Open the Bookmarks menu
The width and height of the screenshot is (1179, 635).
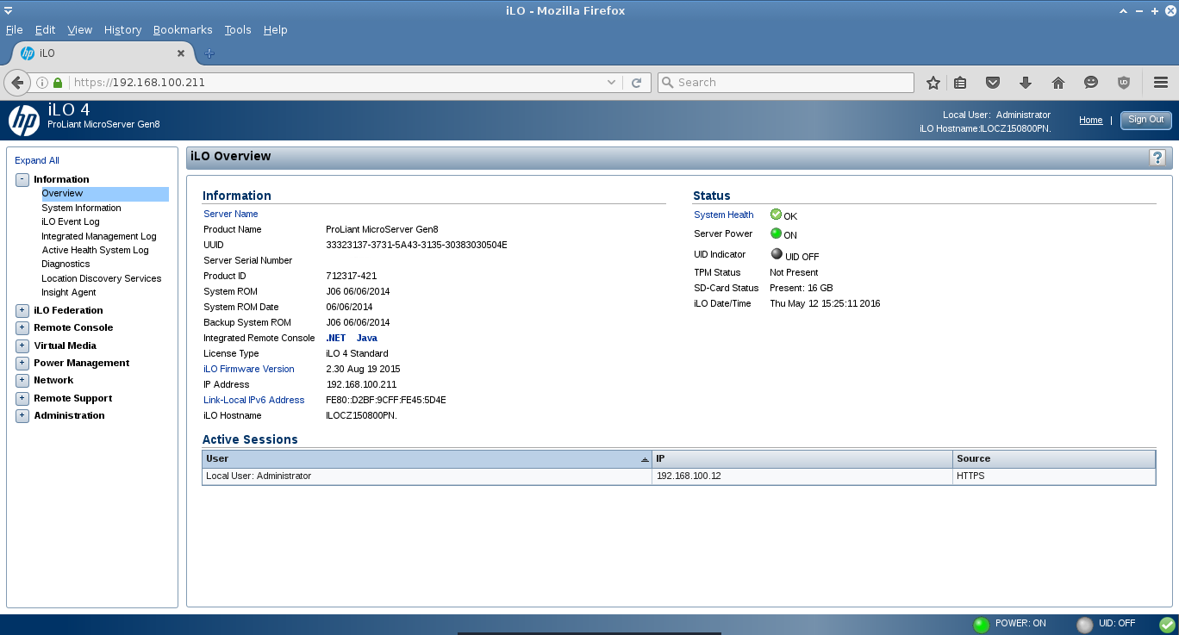[183, 30]
